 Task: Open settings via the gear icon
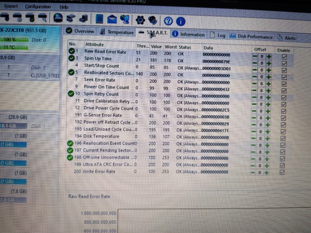tap(140, 20)
